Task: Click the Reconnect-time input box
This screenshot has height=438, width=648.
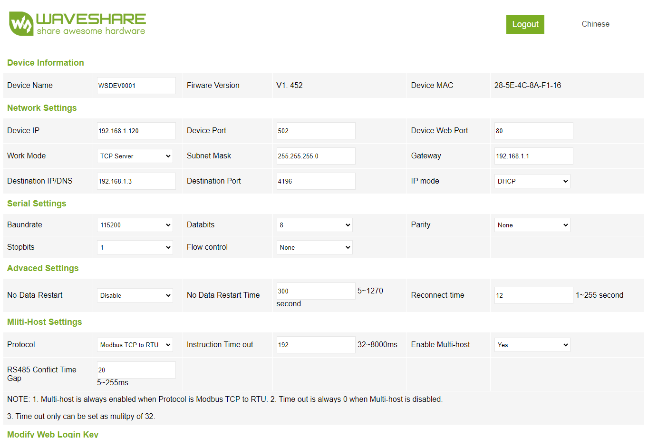Action: 533,295
